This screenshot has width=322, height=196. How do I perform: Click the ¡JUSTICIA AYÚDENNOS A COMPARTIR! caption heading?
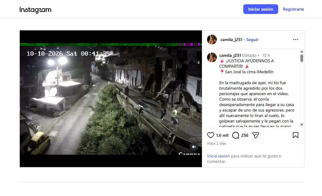pos(246,64)
